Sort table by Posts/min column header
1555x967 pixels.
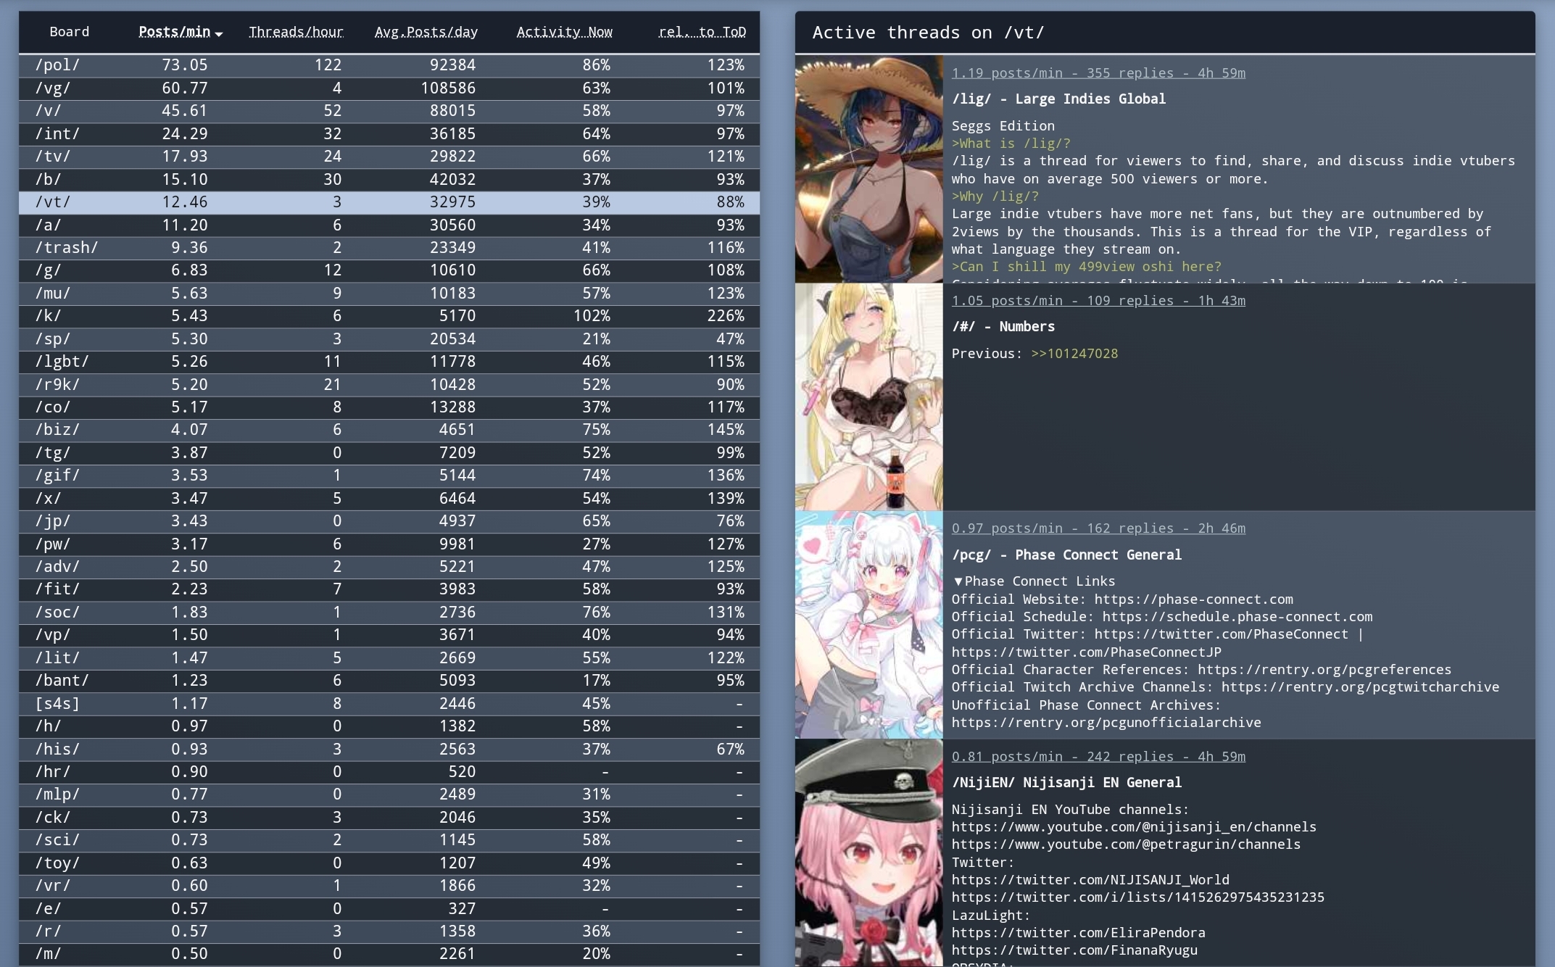(175, 32)
